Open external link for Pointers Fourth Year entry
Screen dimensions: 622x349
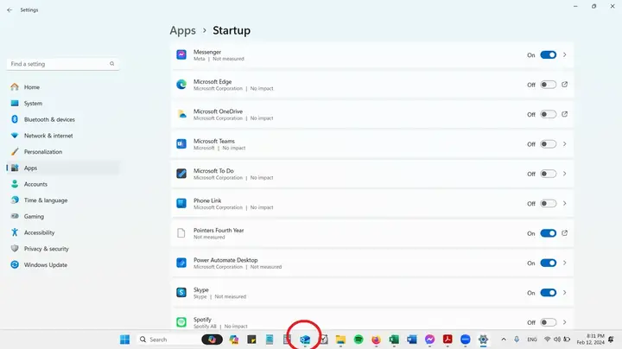[564, 233]
